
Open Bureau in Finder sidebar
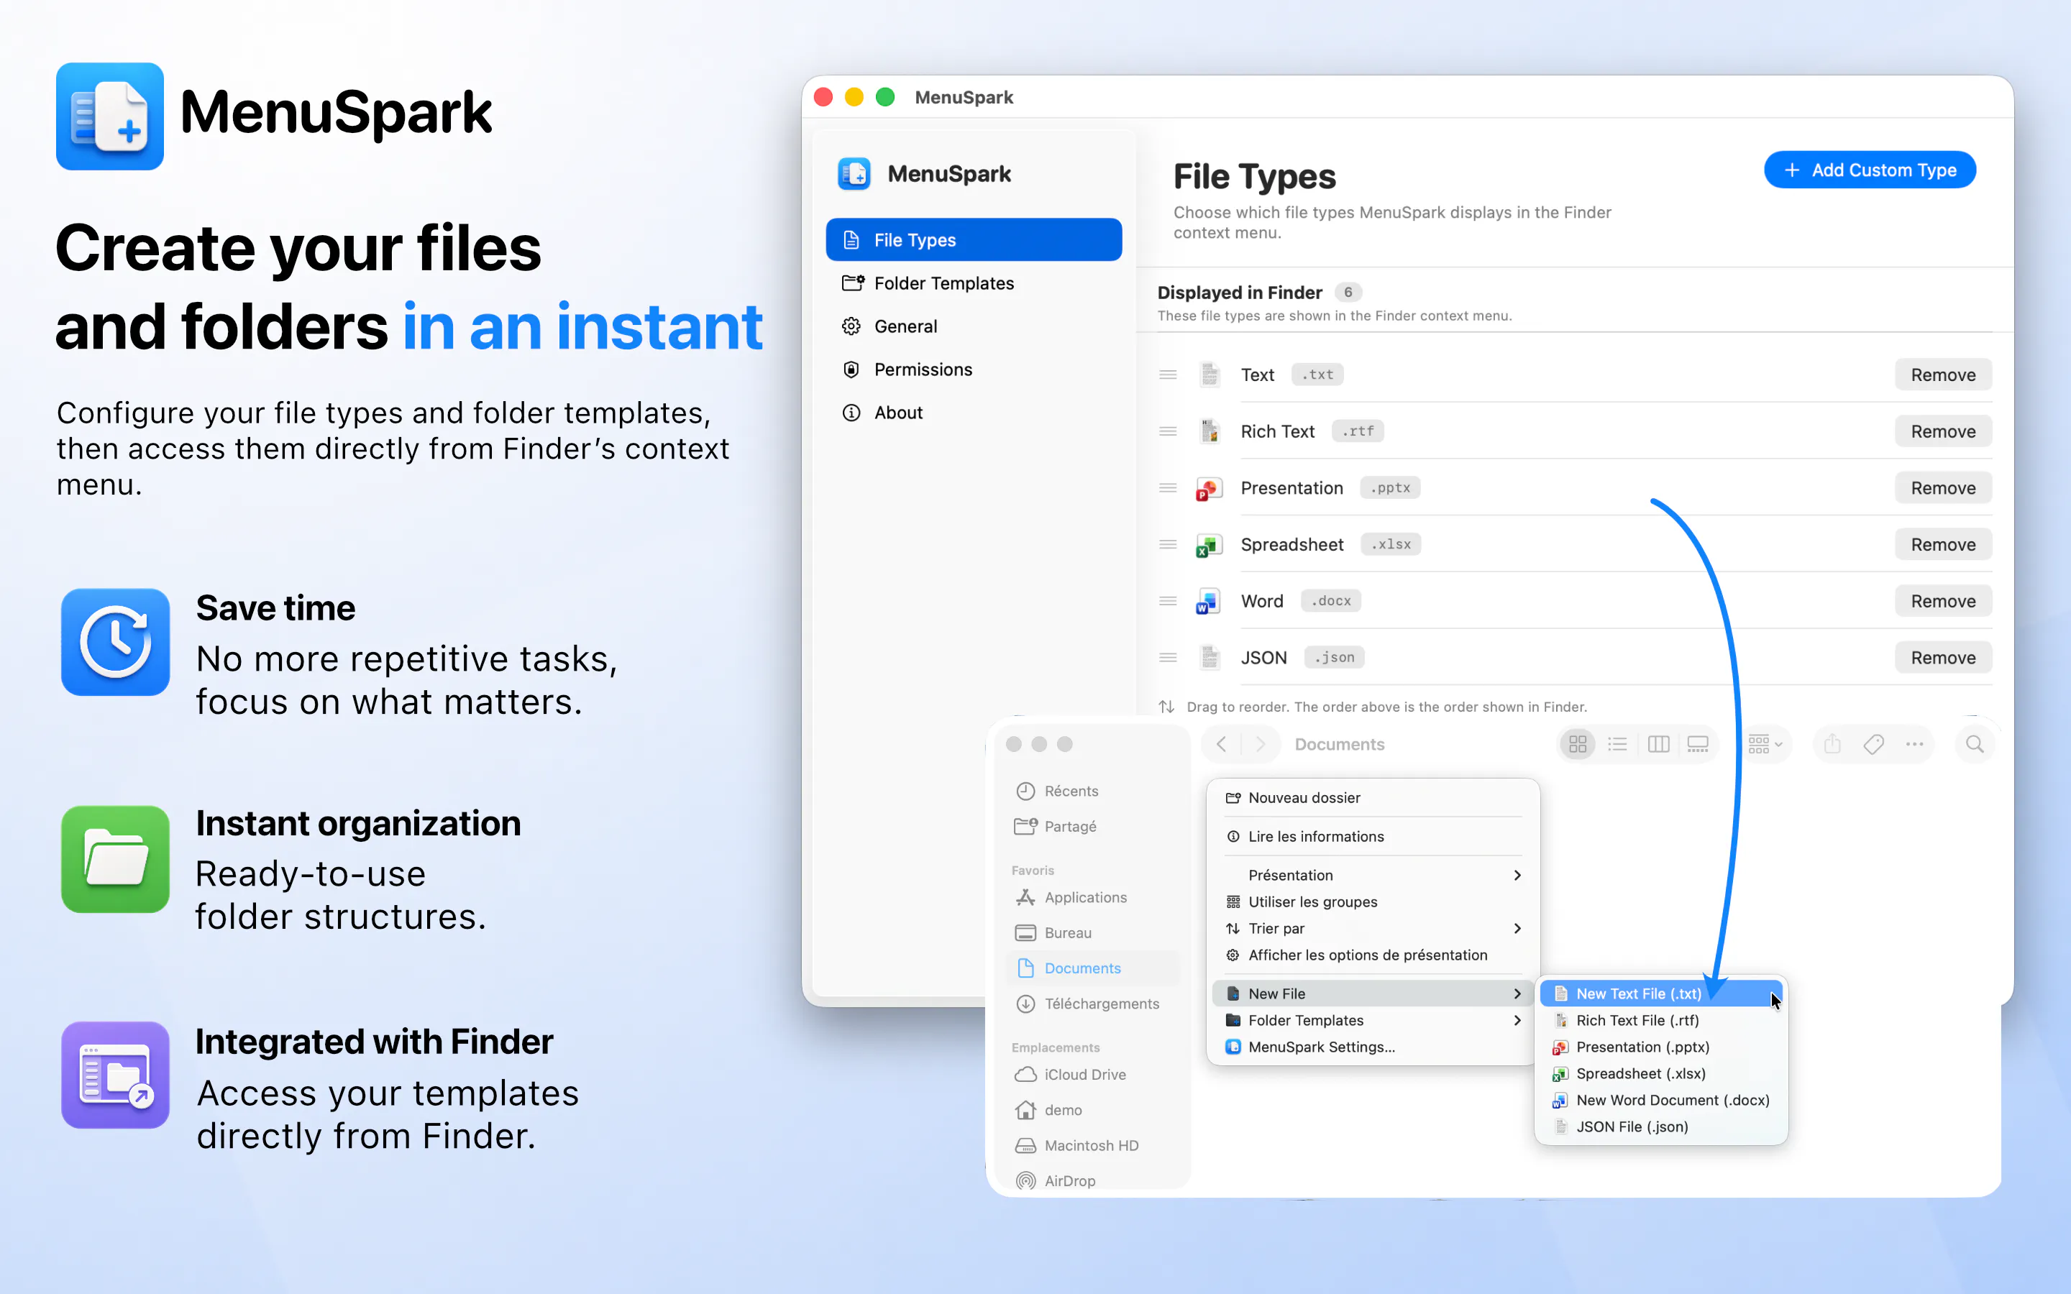click(x=1093, y=933)
